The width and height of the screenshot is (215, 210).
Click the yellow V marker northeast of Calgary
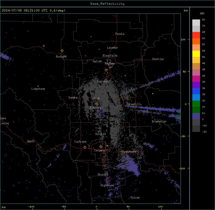coord(107,146)
